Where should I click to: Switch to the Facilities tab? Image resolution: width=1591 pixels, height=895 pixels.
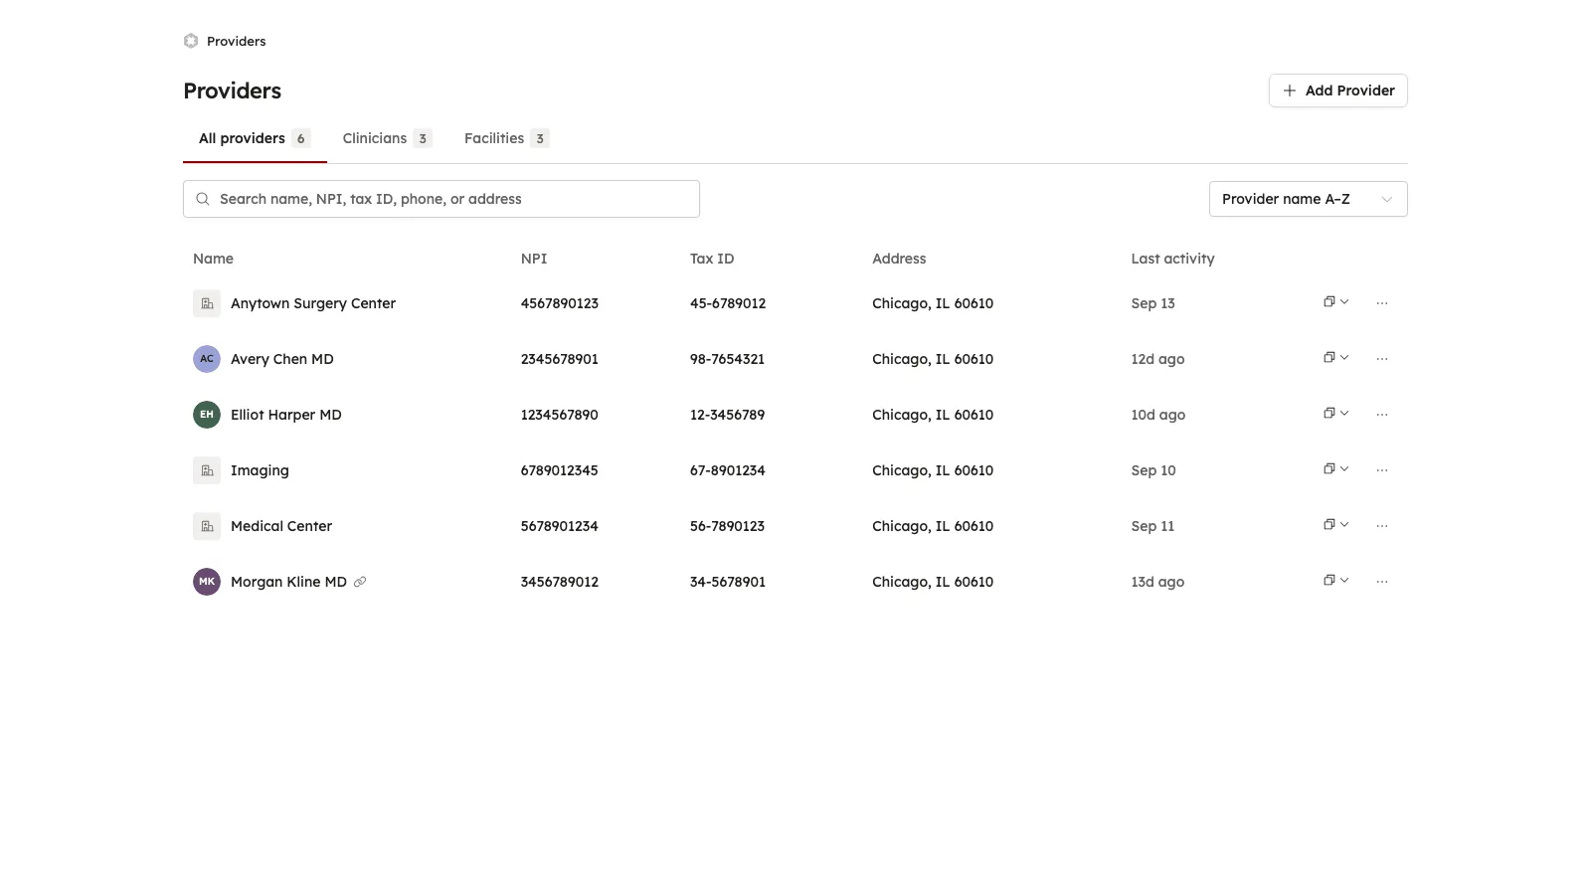pyautogui.click(x=506, y=138)
